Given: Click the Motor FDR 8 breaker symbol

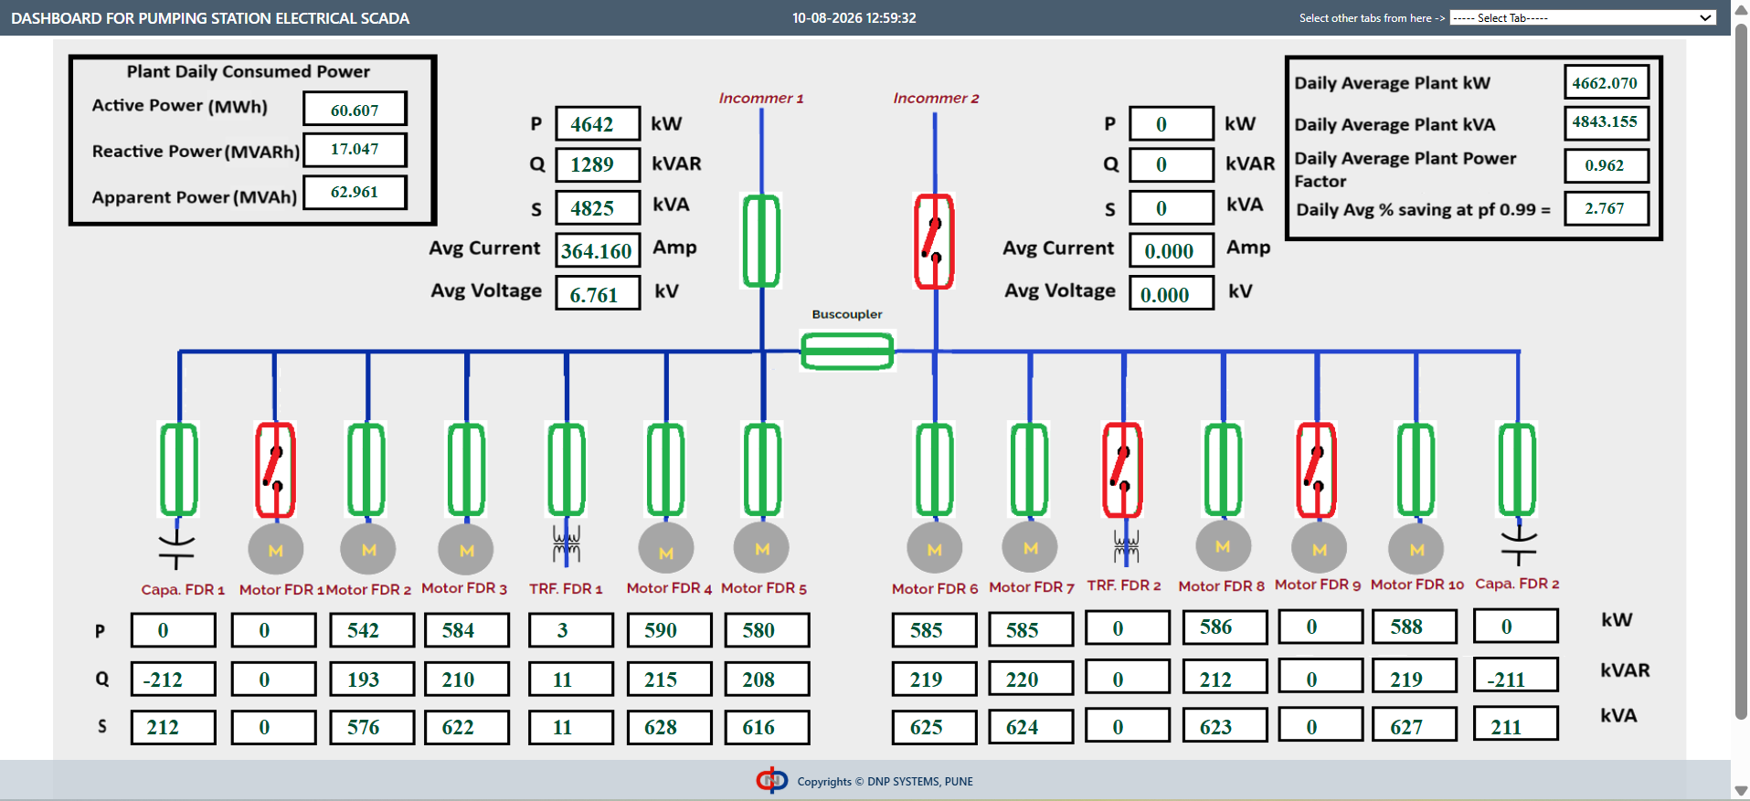Looking at the screenshot, I should point(1223,469).
